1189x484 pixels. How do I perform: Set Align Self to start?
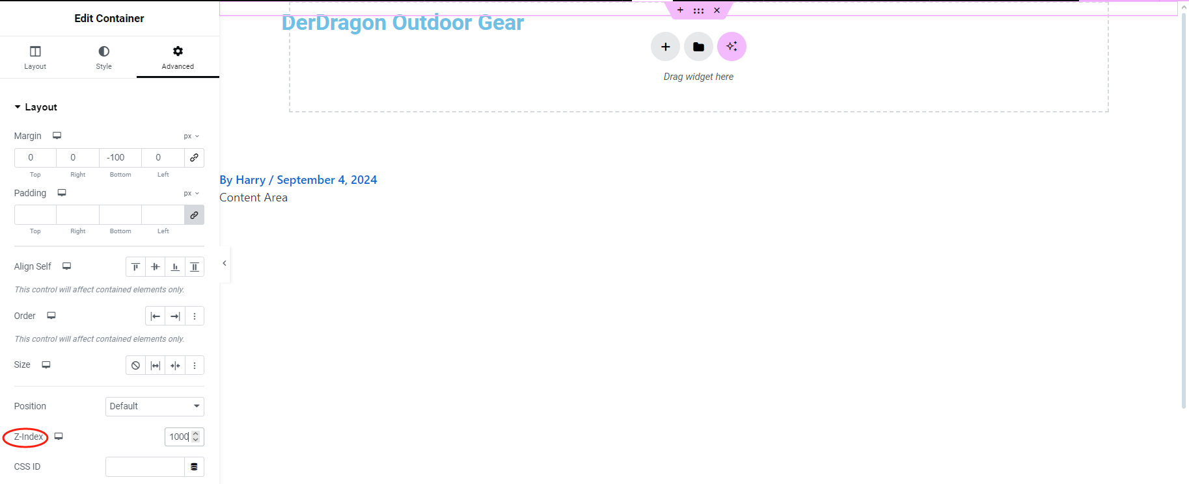click(x=135, y=267)
